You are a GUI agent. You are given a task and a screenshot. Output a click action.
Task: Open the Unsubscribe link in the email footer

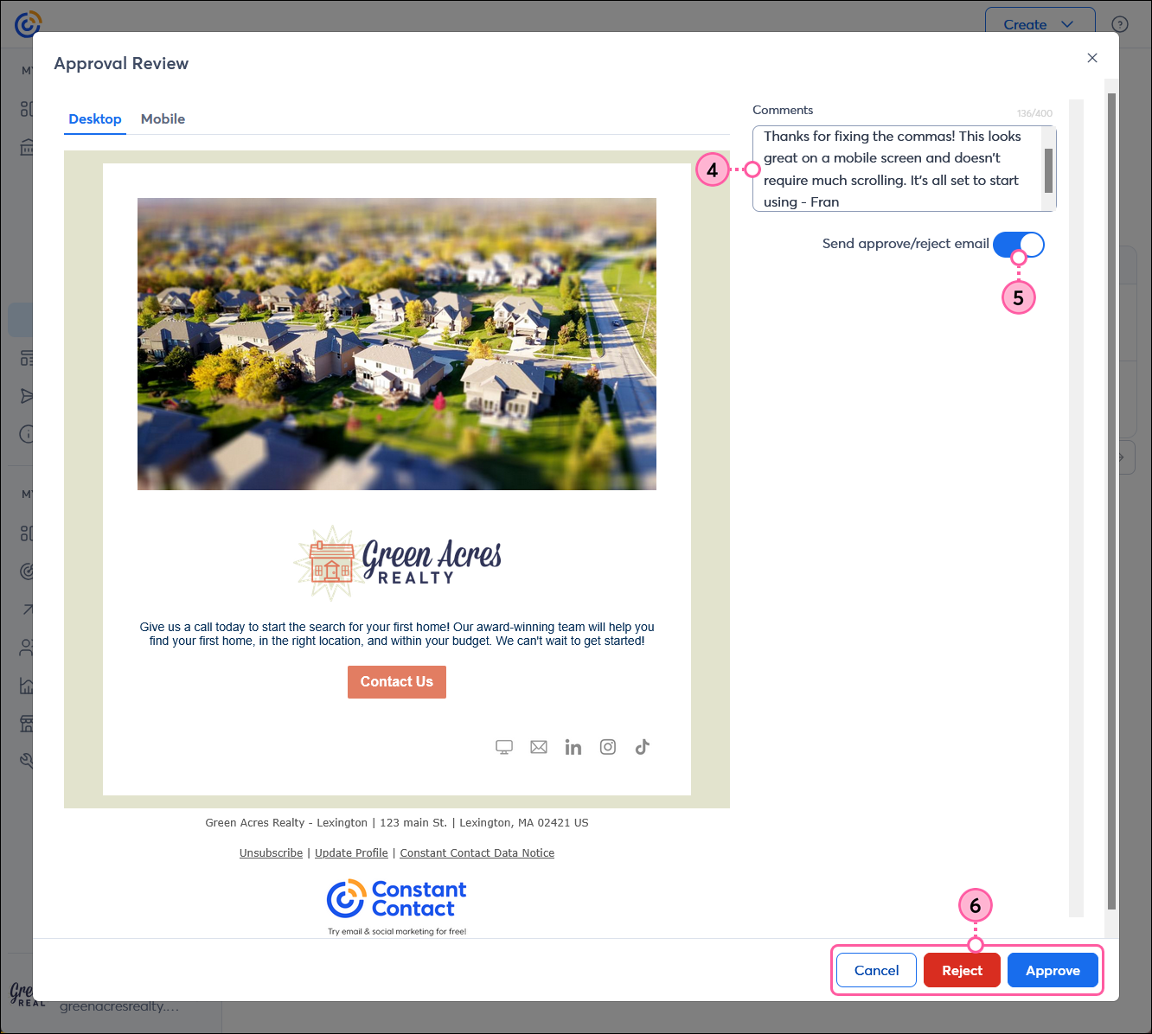tap(271, 852)
